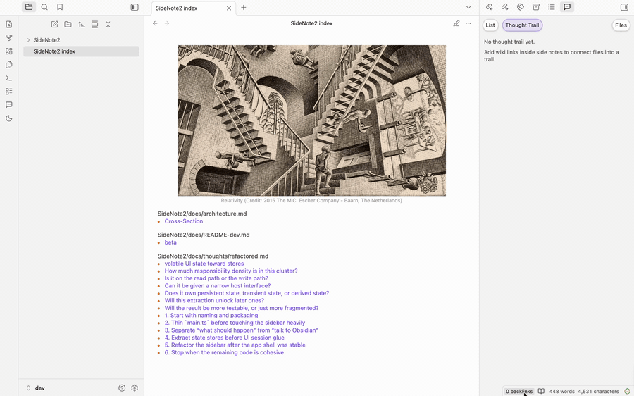Open the tab list dropdown chevron
The height and width of the screenshot is (396, 634).
468,7
